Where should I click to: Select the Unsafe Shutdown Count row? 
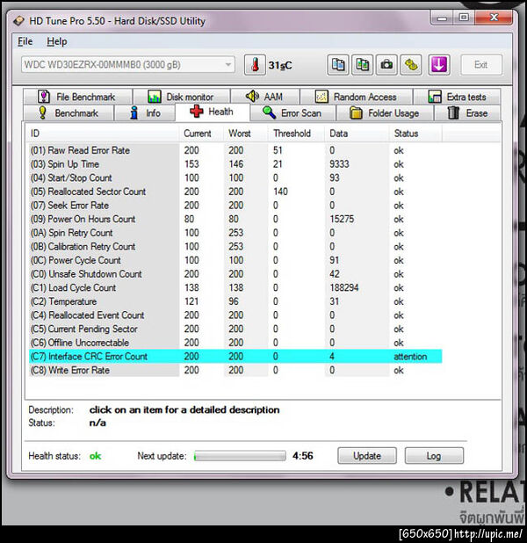(x=235, y=274)
